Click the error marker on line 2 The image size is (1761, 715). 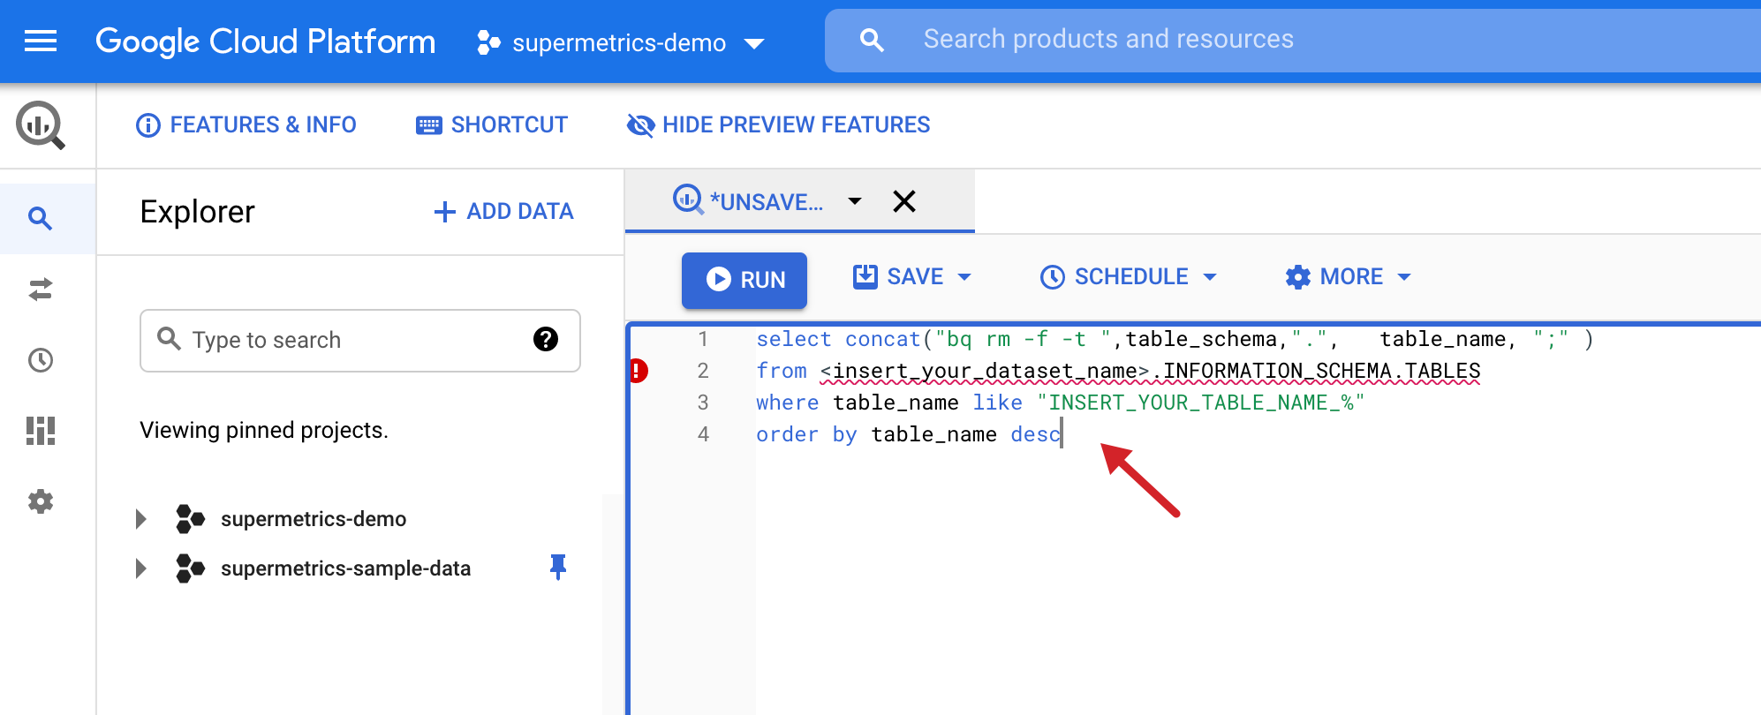tap(639, 371)
